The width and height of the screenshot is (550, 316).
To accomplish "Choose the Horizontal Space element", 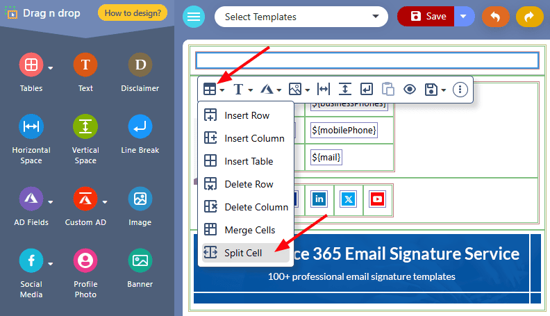I will (31, 126).
